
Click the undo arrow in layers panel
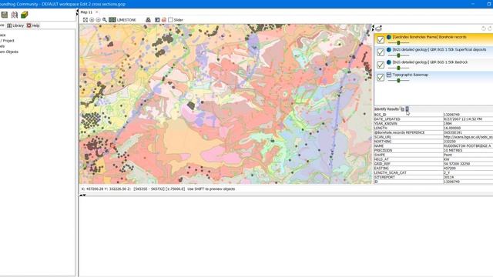484,28
